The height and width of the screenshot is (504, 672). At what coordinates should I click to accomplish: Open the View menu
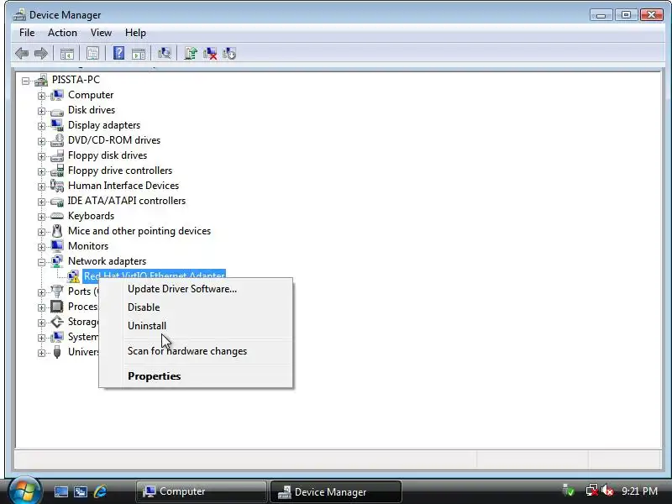[101, 33]
